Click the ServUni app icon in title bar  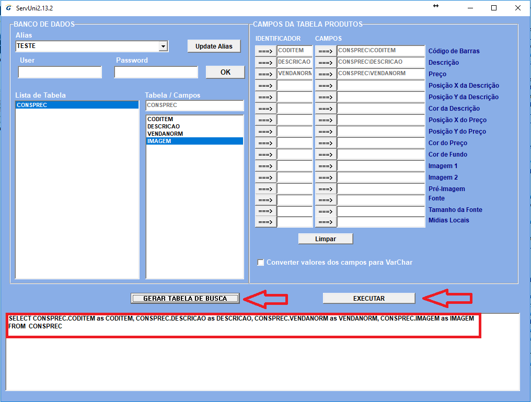point(8,8)
